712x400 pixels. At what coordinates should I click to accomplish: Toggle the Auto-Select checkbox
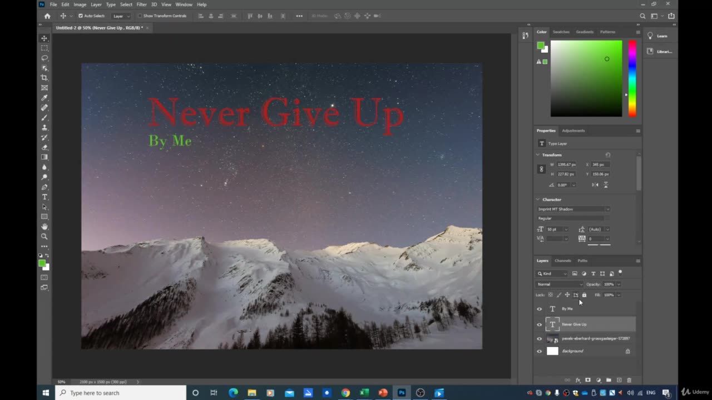coord(81,16)
